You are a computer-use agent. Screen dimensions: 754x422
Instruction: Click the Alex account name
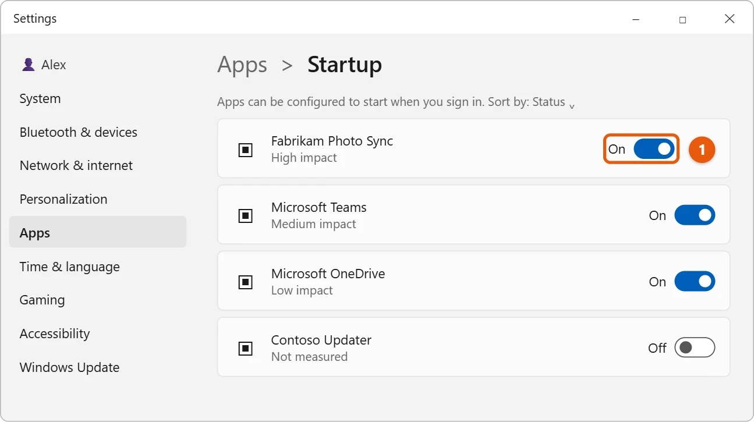pyautogui.click(x=54, y=65)
